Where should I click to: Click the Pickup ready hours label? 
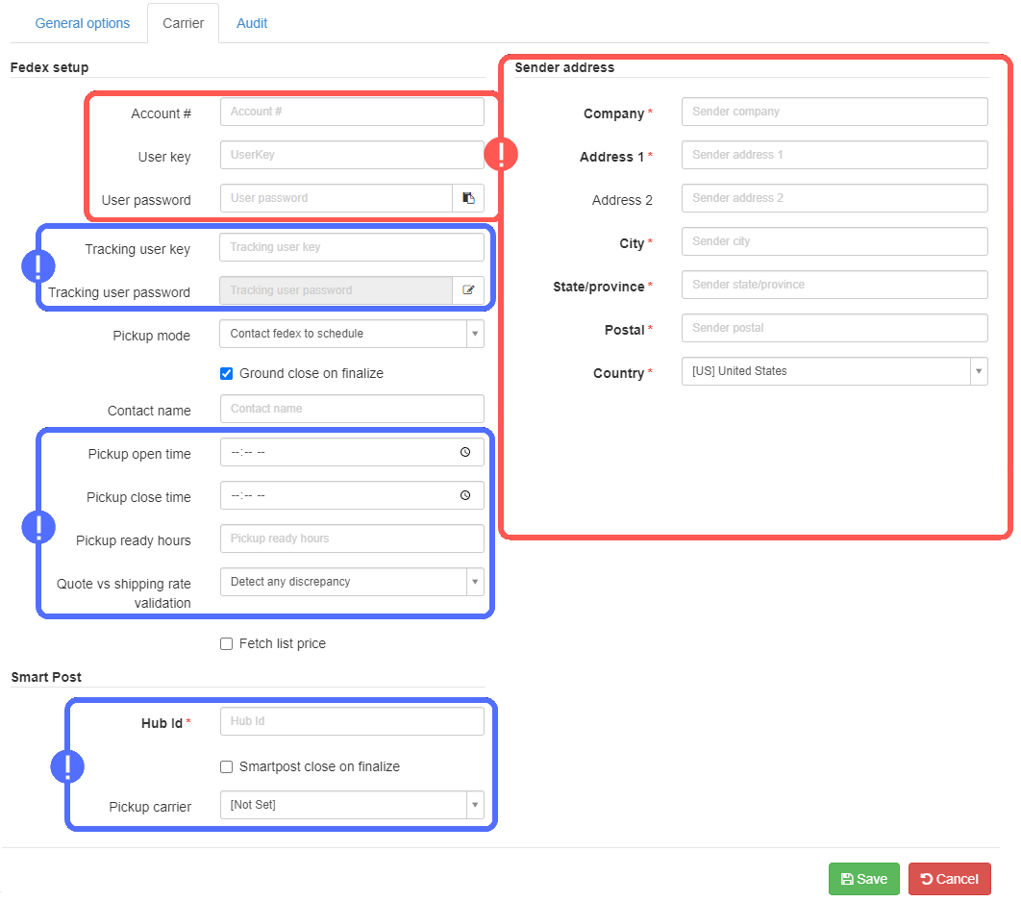[134, 541]
